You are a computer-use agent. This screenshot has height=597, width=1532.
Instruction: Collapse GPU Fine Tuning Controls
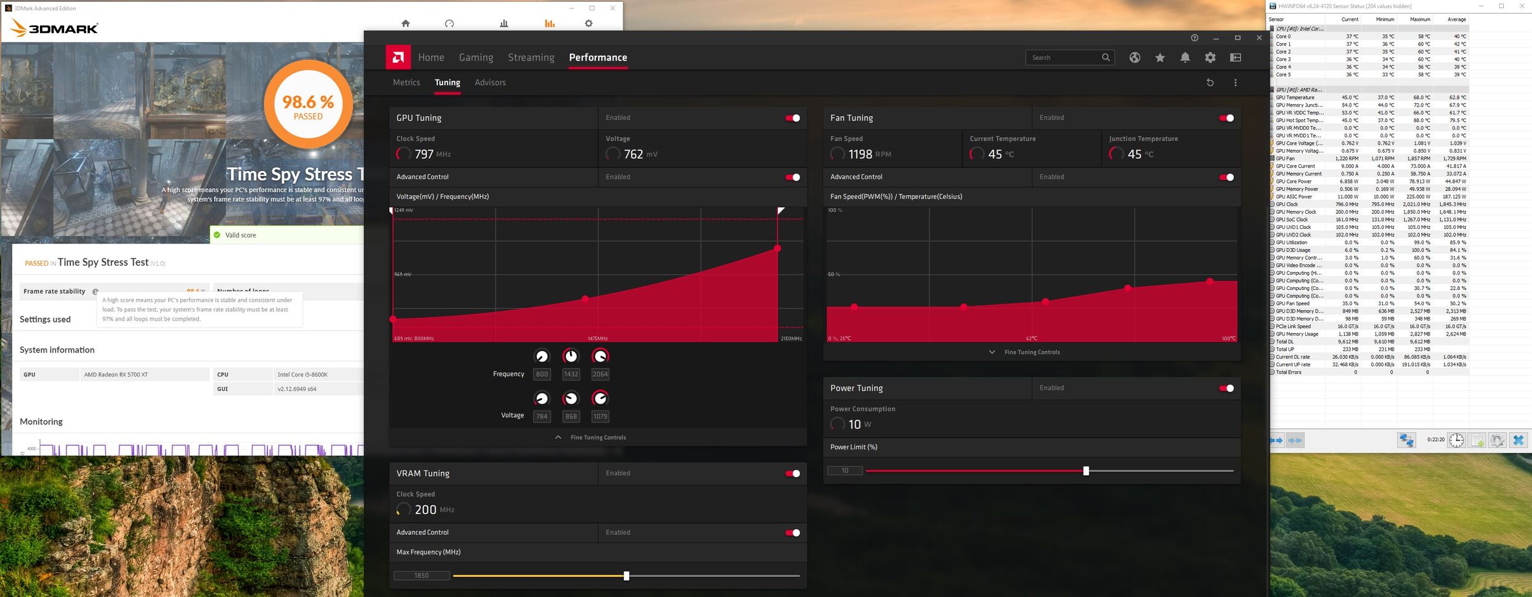coord(591,438)
